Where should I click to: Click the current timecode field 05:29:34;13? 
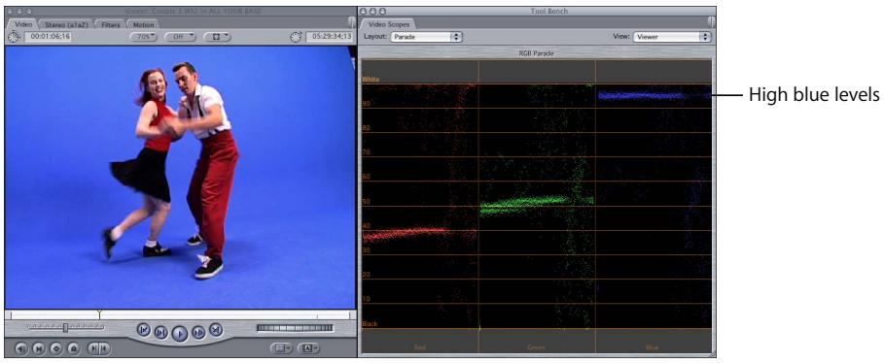tap(331, 37)
